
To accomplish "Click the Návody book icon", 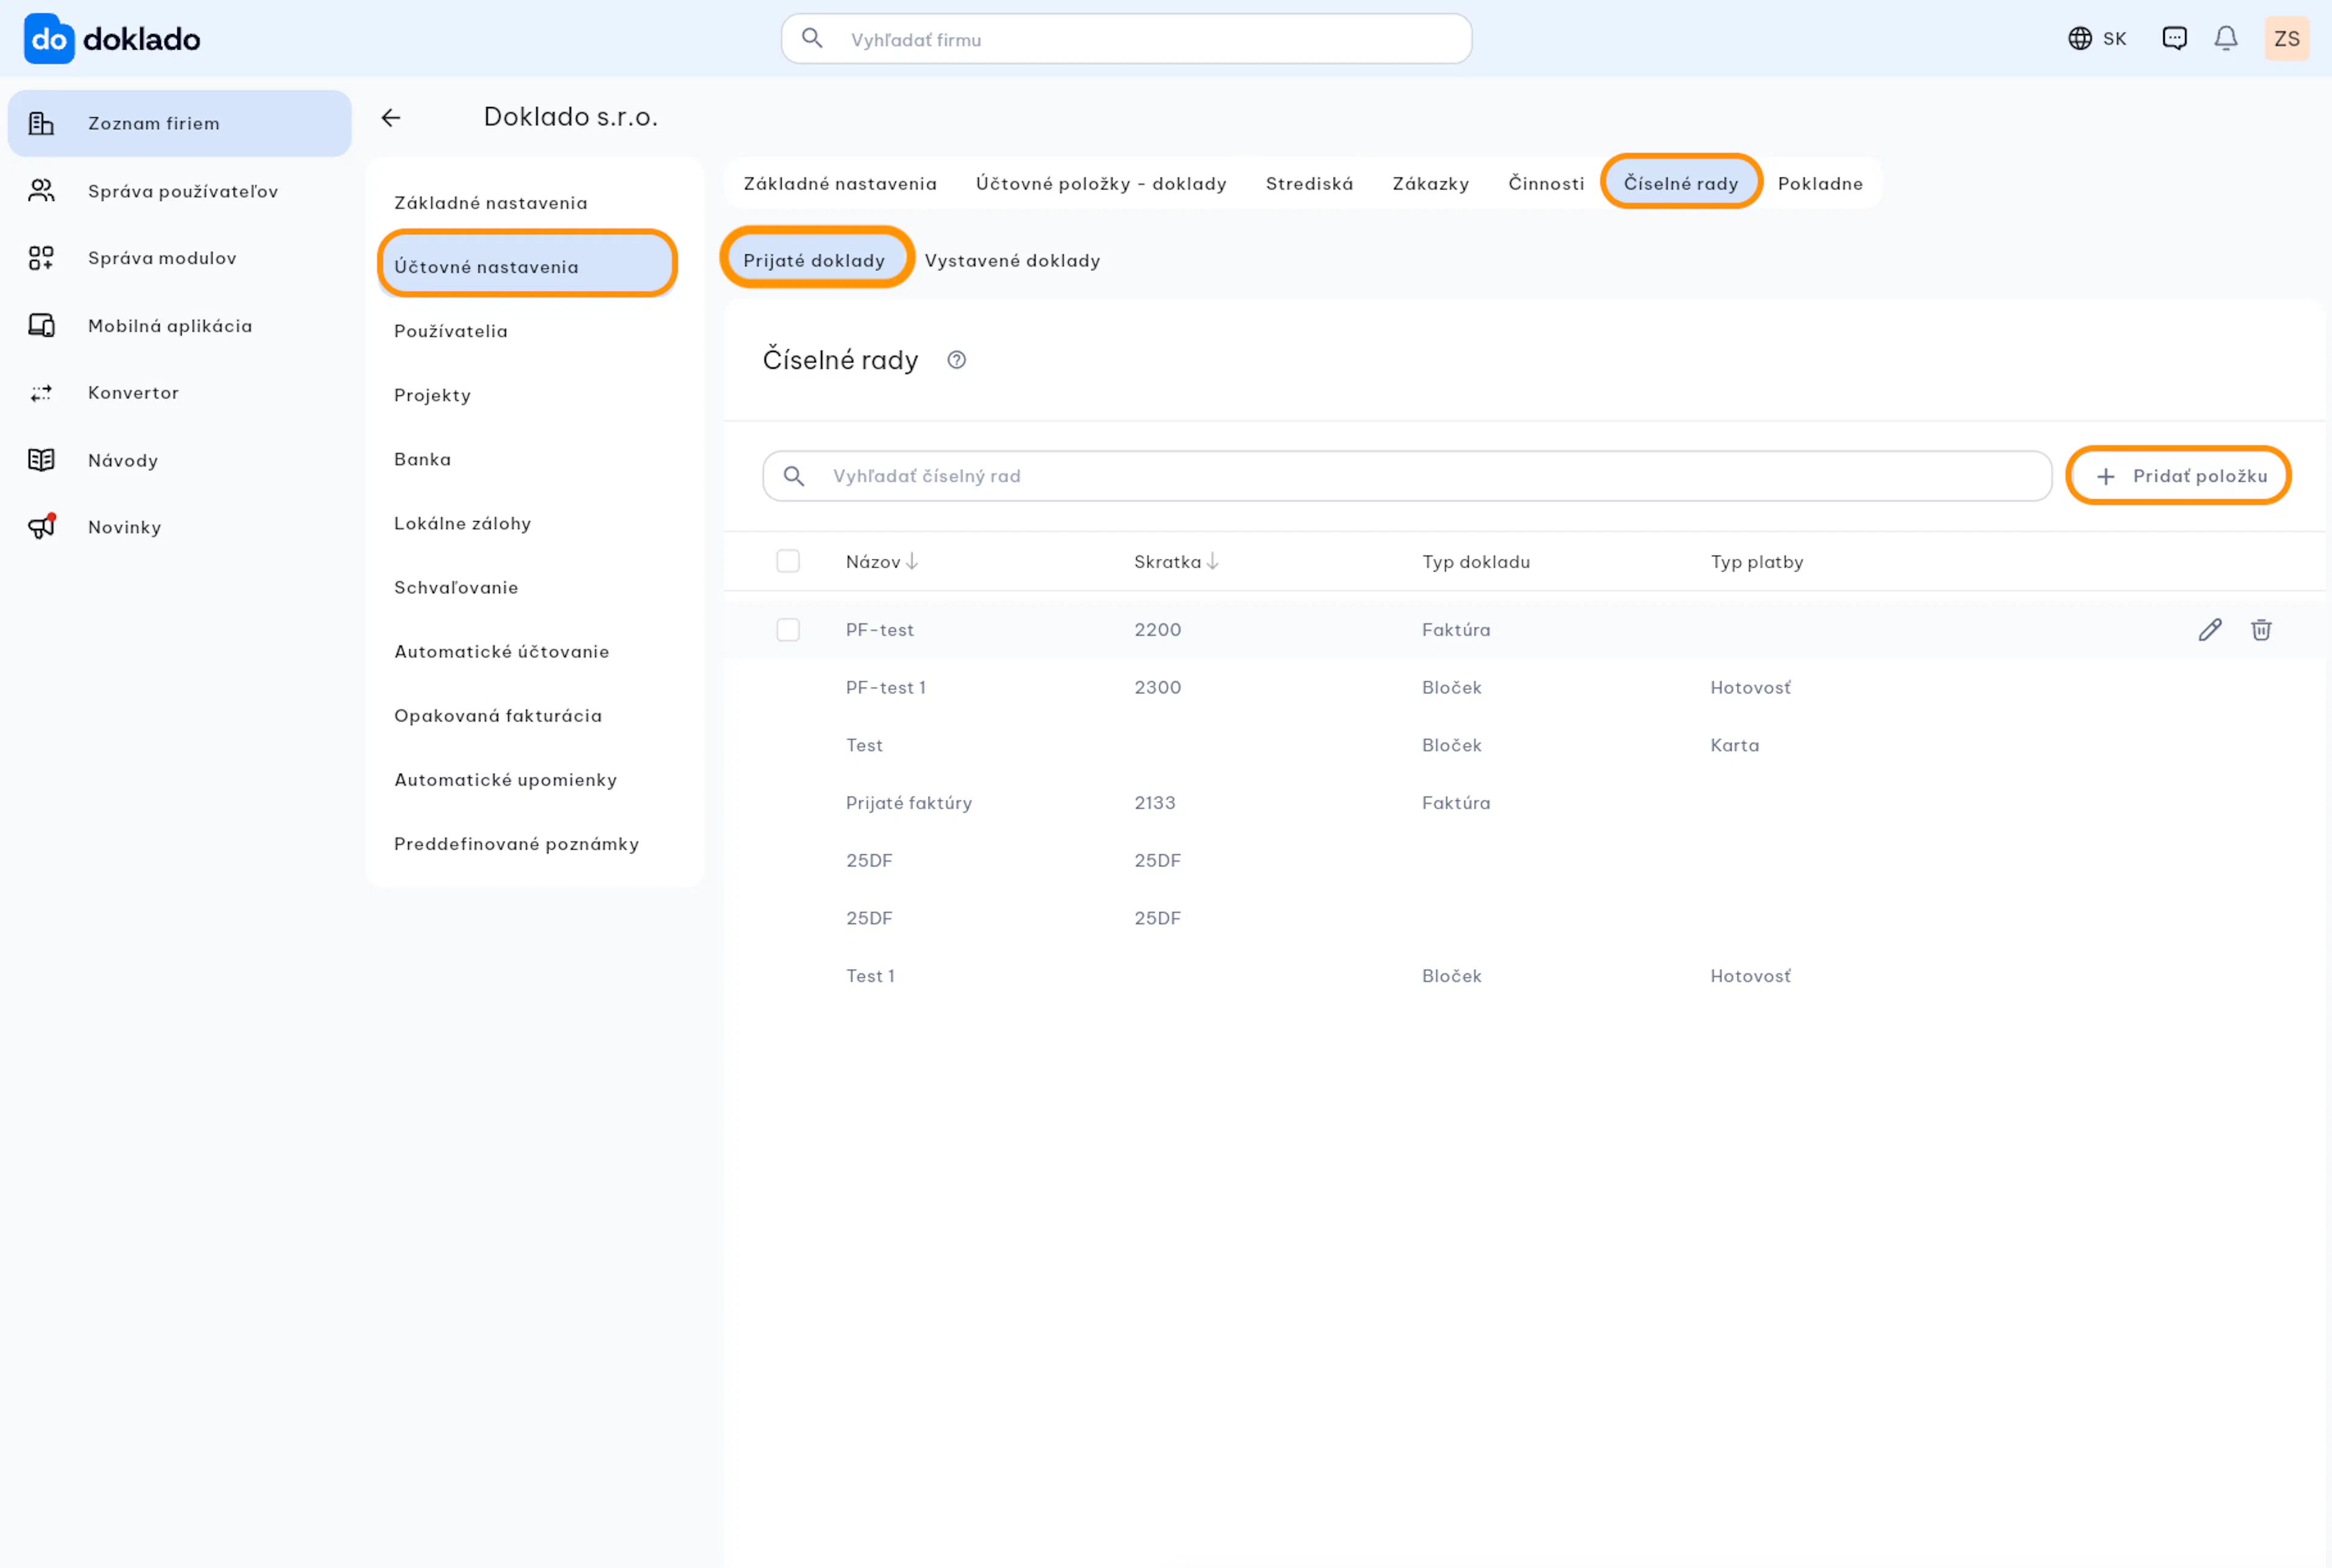I will point(41,460).
